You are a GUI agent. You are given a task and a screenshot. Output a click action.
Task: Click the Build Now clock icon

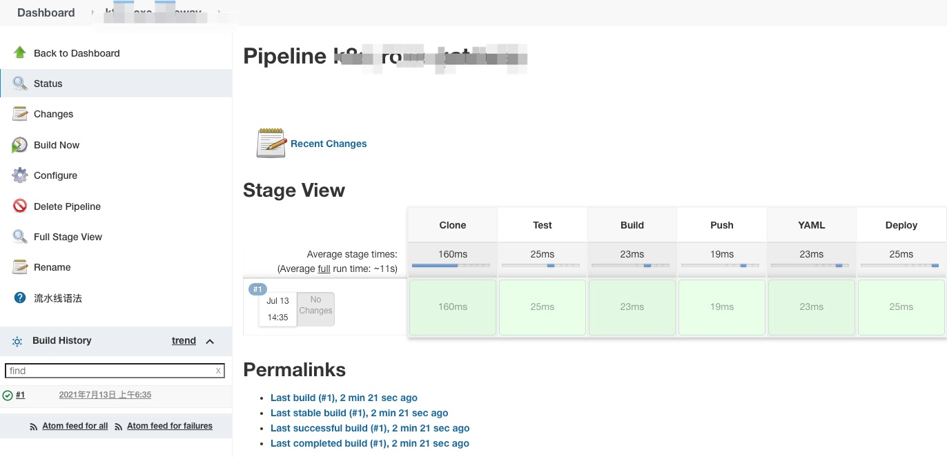20,145
